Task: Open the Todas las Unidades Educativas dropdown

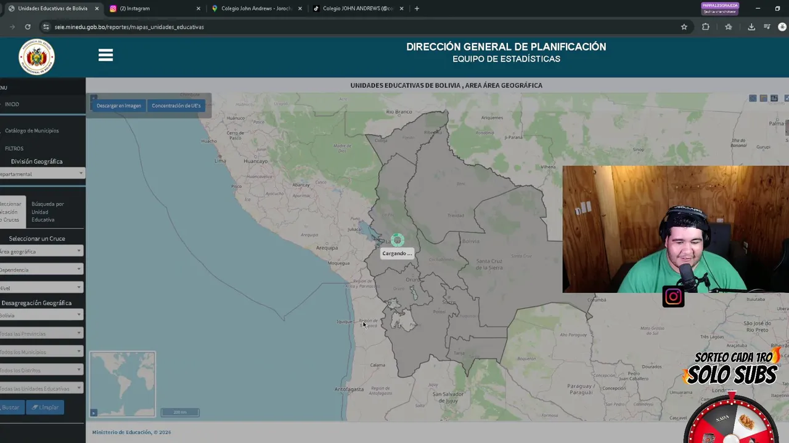Action: click(x=41, y=388)
